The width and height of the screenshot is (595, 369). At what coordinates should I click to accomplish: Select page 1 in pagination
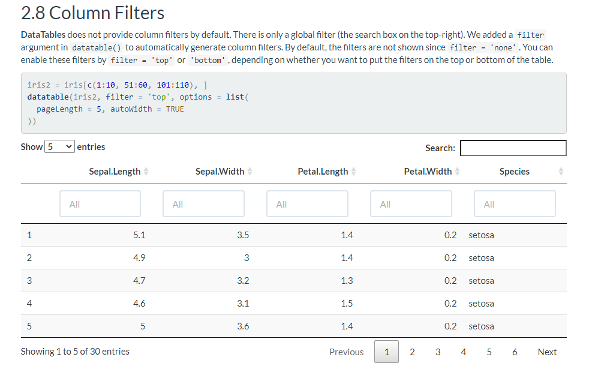(387, 352)
